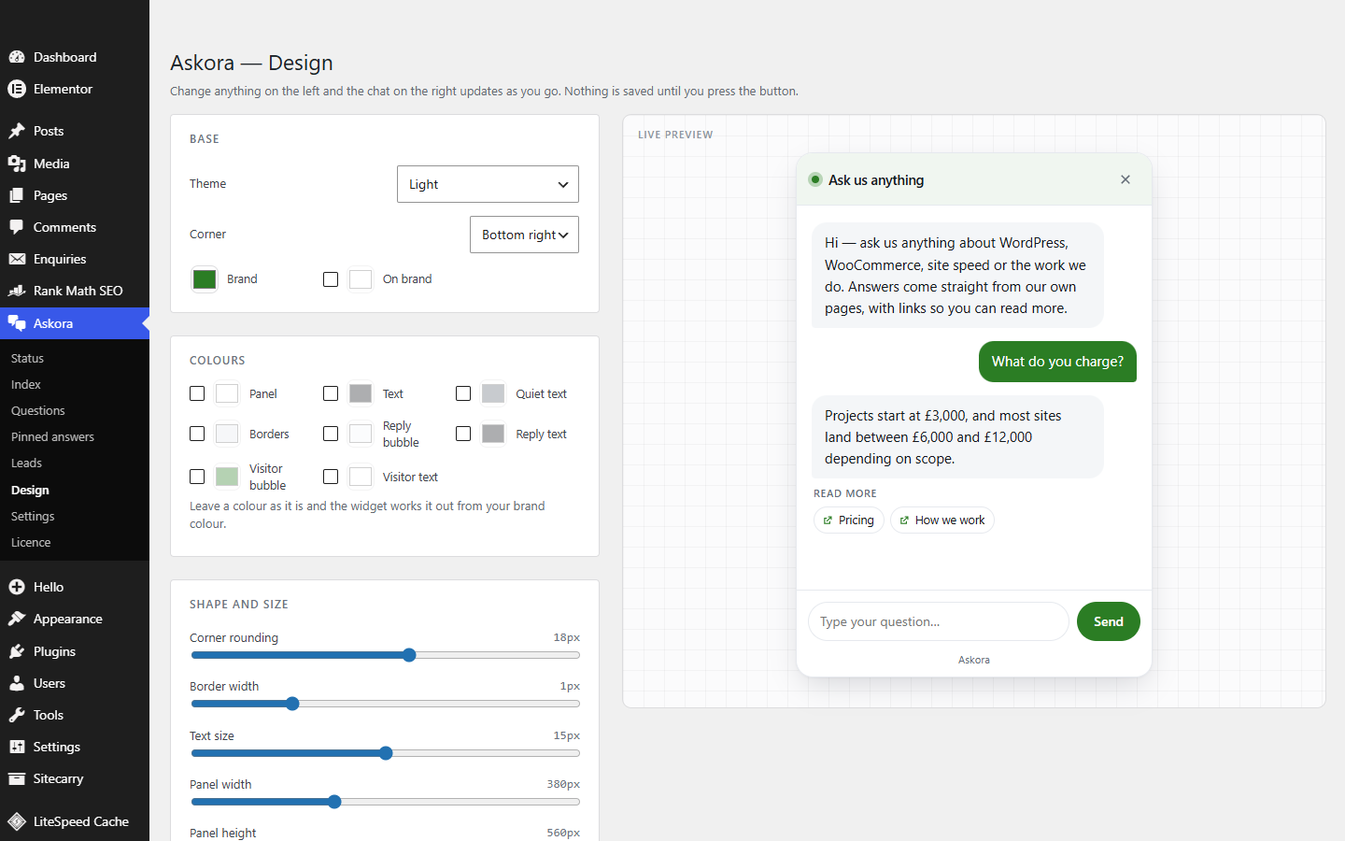Click the WordPress Settings sliders icon
Screen dimensions: 1345x841
tap(17, 747)
